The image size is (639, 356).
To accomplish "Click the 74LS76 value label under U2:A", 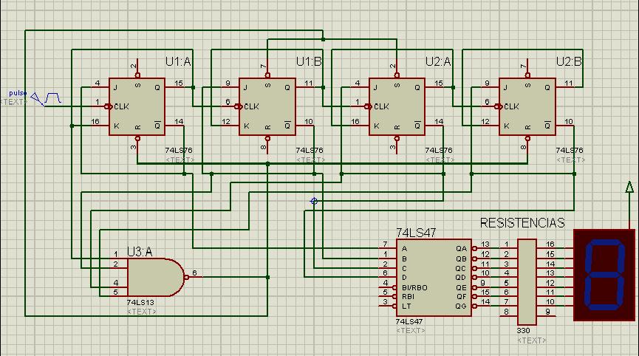I will click(x=439, y=150).
